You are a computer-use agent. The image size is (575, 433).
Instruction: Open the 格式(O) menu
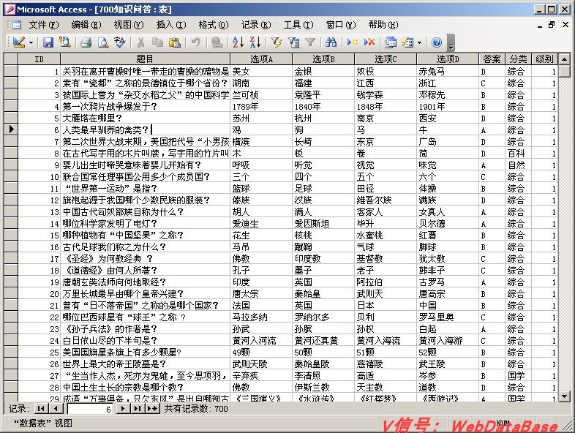(x=214, y=25)
